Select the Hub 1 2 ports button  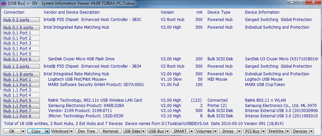[21, 66]
